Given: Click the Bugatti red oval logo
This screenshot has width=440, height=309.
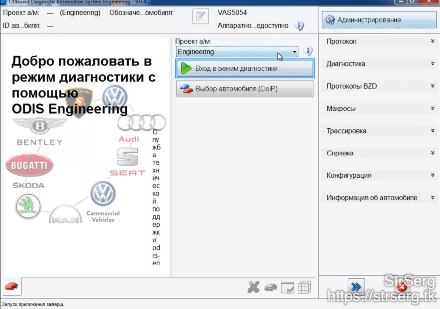Looking at the screenshot, I should click(x=29, y=165).
